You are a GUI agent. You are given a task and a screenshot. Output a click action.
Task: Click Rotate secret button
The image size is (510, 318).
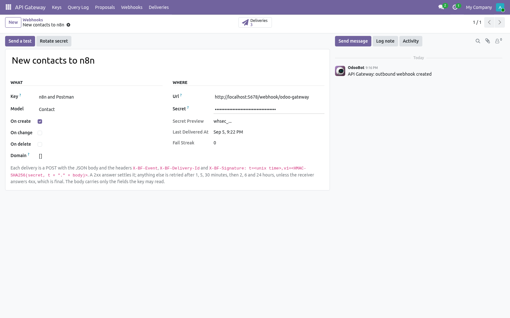click(x=54, y=41)
